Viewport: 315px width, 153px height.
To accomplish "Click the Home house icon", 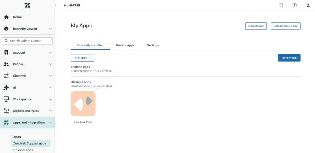I will point(6,17).
